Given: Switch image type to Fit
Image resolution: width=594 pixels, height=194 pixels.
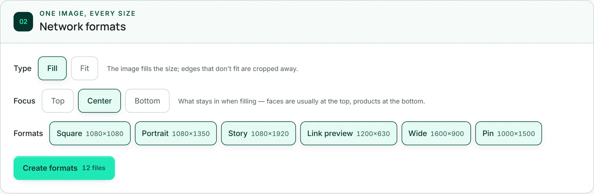Looking at the screenshot, I should coord(85,68).
